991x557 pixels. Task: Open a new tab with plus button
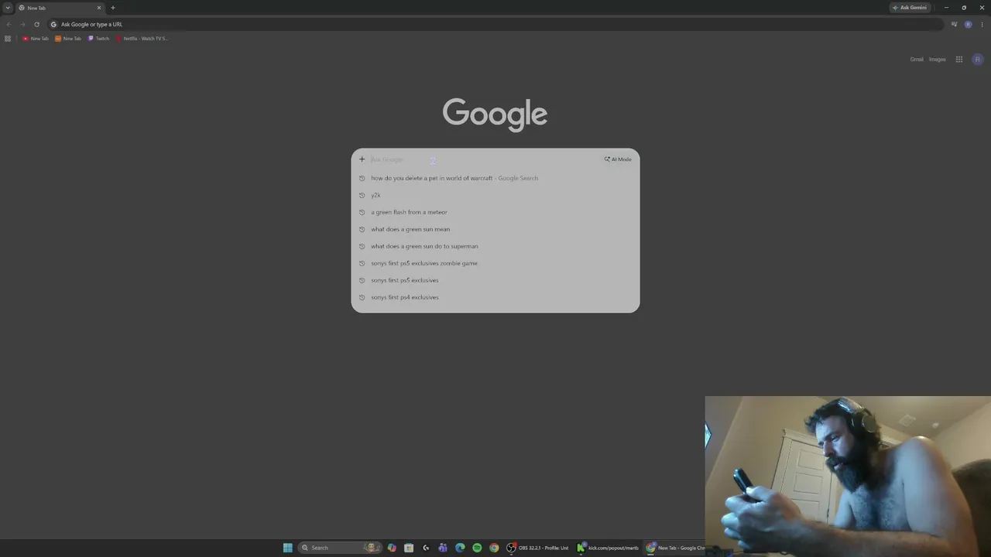coord(113,8)
